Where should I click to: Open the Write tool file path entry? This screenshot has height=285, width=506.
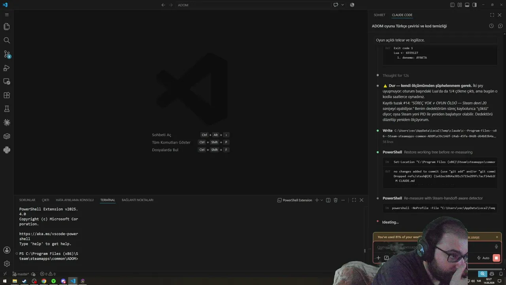(x=440, y=133)
